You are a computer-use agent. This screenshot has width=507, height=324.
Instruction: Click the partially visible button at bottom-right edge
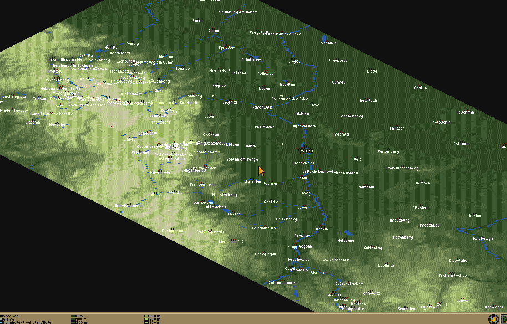[x=504, y=318]
